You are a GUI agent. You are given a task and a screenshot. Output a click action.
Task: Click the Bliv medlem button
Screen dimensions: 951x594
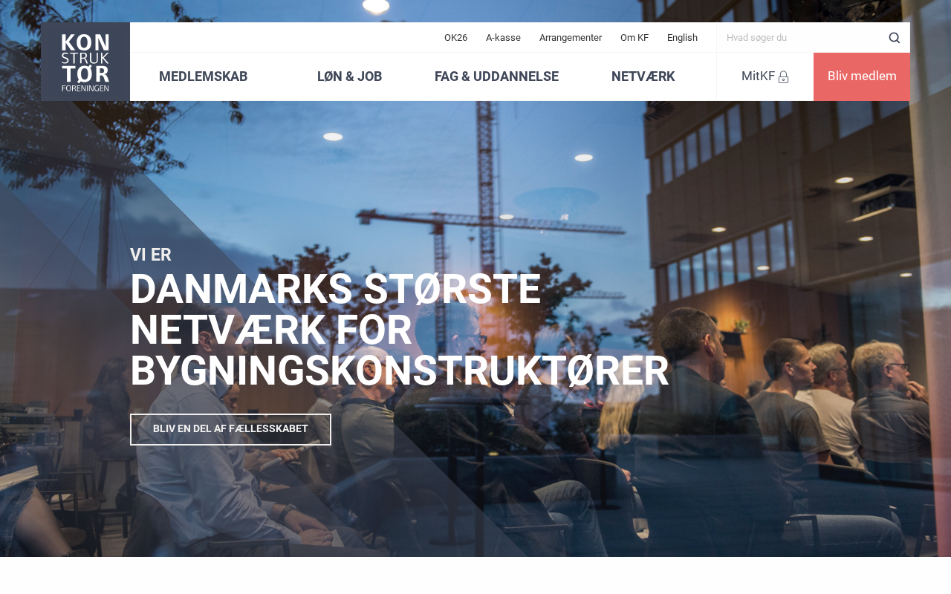click(862, 76)
